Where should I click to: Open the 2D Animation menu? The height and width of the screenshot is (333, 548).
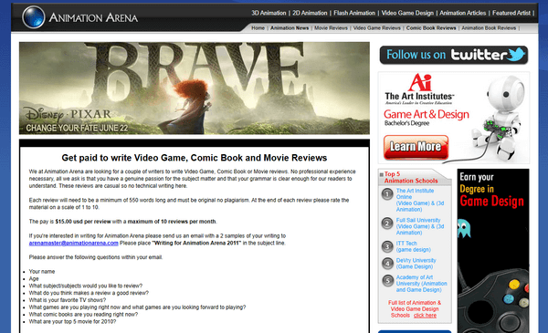pos(310,13)
